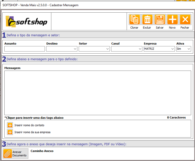Focus the Mensagem text area

pyautogui.click(x=97, y=93)
